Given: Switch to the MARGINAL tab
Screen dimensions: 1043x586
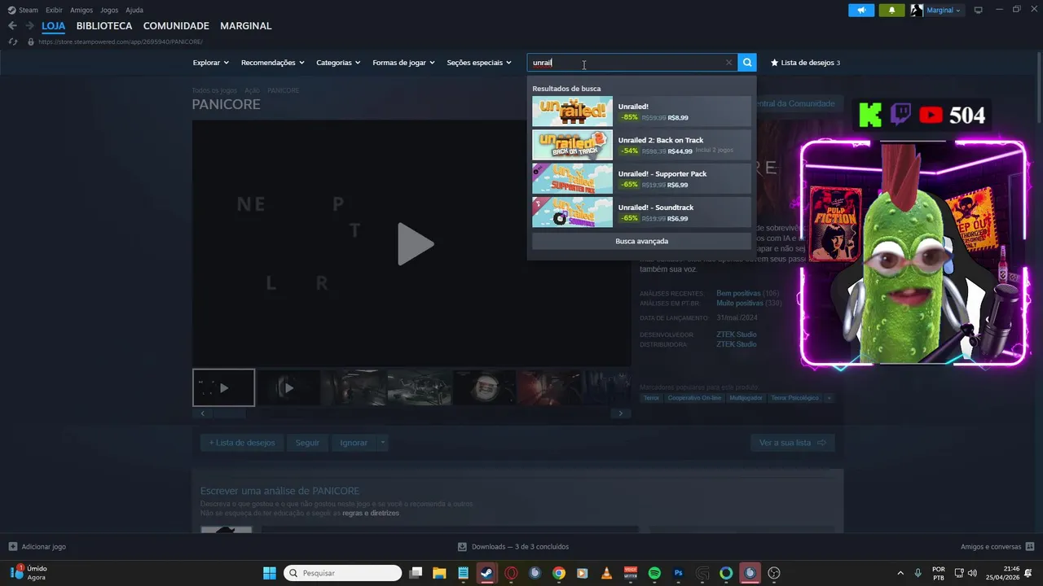Looking at the screenshot, I should point(246,26).
